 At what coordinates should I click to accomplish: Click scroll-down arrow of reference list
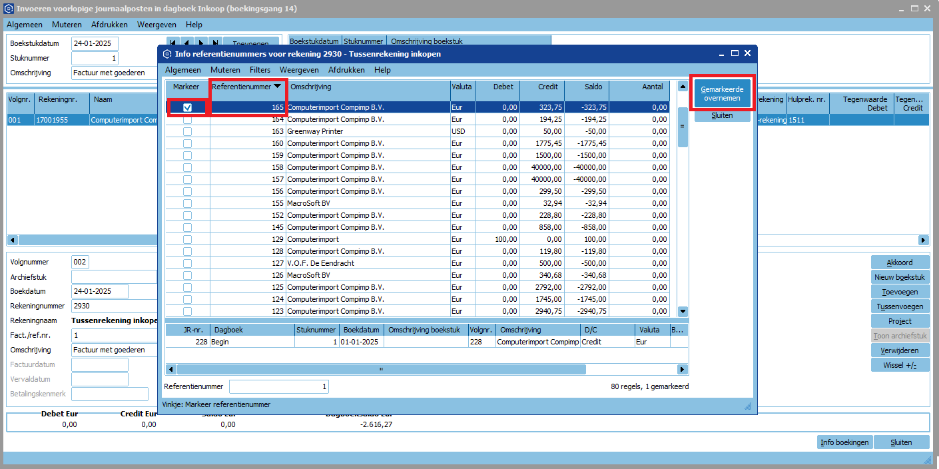click(x=683, y=311)
